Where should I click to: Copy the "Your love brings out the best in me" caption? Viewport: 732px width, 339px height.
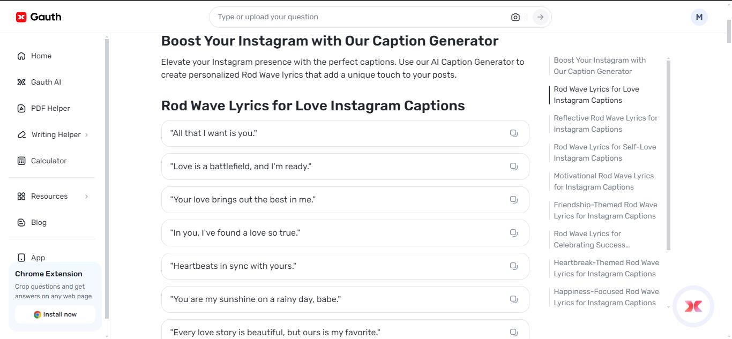pyautogui.click(x=513, y=199)
